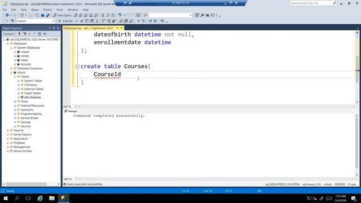The width and height of the screenshot is (361, 203).
Task: Click the Windows Start button
Action: point(6,198)
